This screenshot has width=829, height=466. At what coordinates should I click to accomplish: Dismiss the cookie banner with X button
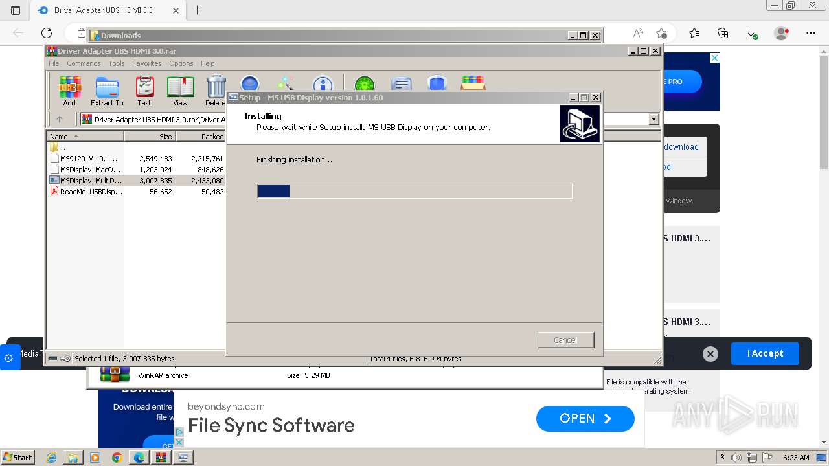(710, 354)
